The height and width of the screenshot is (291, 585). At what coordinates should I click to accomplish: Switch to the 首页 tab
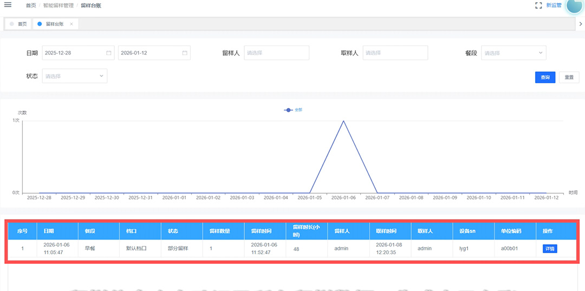[x=18, y=24]
